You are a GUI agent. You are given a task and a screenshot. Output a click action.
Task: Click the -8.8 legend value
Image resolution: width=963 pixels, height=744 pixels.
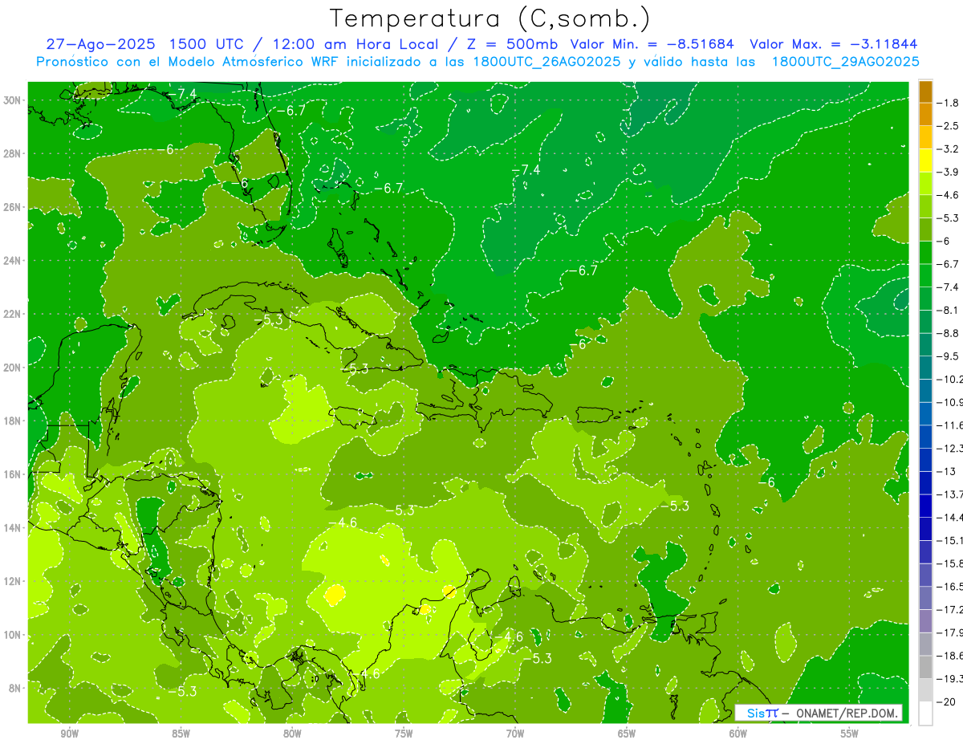(948, 333)
